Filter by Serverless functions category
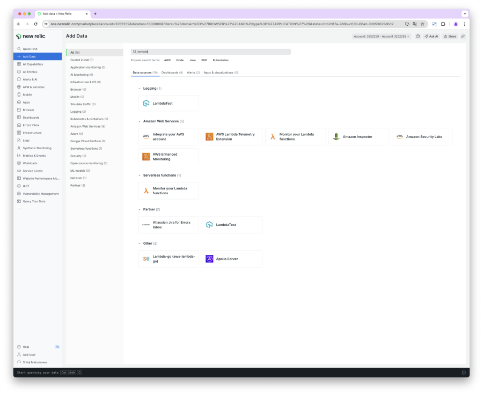Image resolution: width=483 pixels, height=395 pixels. pyautogui.click(x=86, y=148)
